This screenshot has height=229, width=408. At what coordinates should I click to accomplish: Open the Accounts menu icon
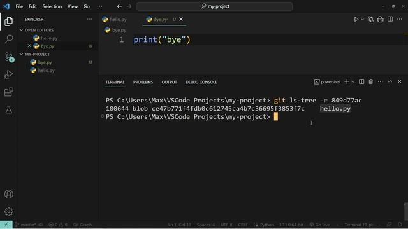tap(8, 194)
